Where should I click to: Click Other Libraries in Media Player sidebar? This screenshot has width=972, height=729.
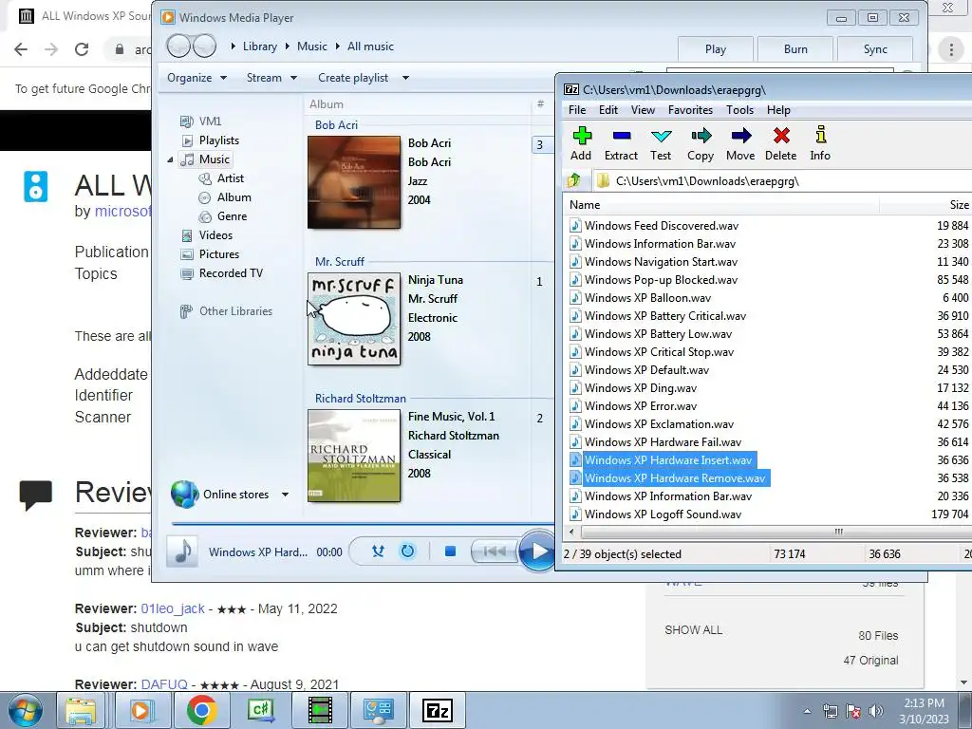coord(235,311)
